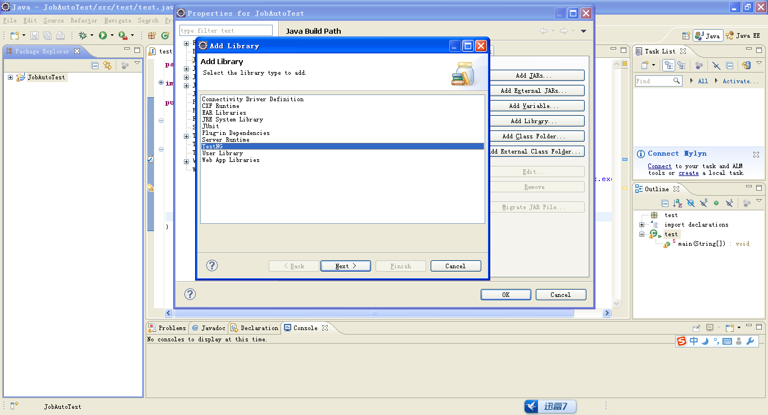Click Find field in Task List
The image size is (768, 415).
point(658,81)
